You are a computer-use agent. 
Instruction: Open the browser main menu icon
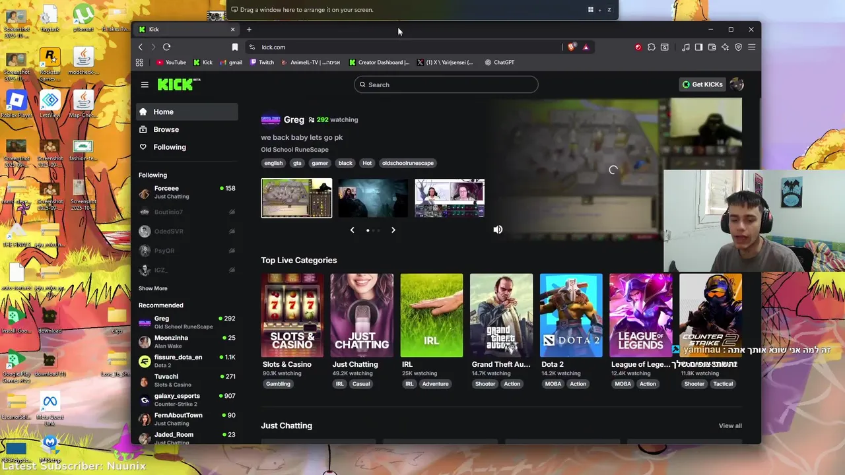point(751,47)
